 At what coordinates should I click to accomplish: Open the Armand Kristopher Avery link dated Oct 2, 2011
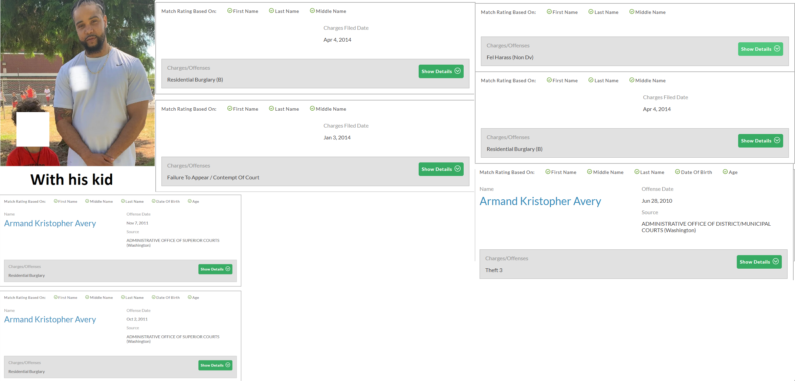50,319
